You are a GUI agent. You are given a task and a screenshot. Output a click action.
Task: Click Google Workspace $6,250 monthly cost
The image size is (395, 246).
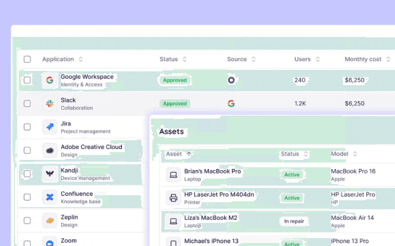tap(355, 80)
